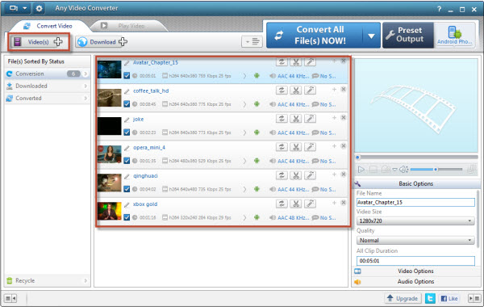Click magic wand effects icon for qinghuaci
484x307 pixels.
click(311, 175)
